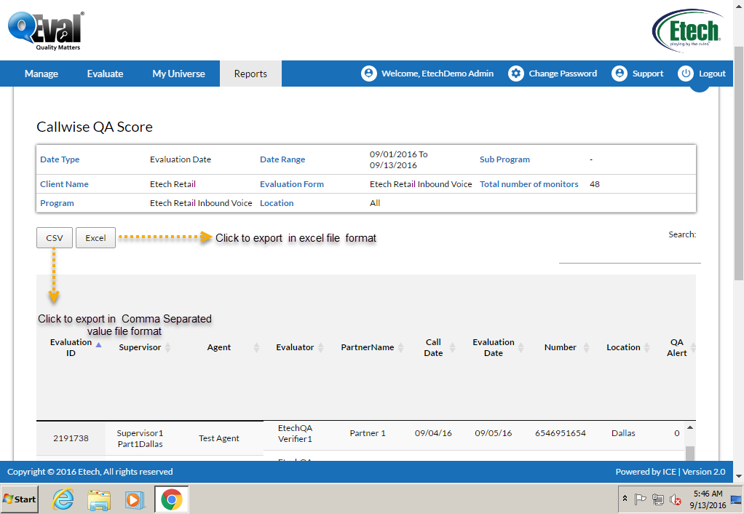
Task: Click the muted volume tray icon
Action: tap(675, 499)
